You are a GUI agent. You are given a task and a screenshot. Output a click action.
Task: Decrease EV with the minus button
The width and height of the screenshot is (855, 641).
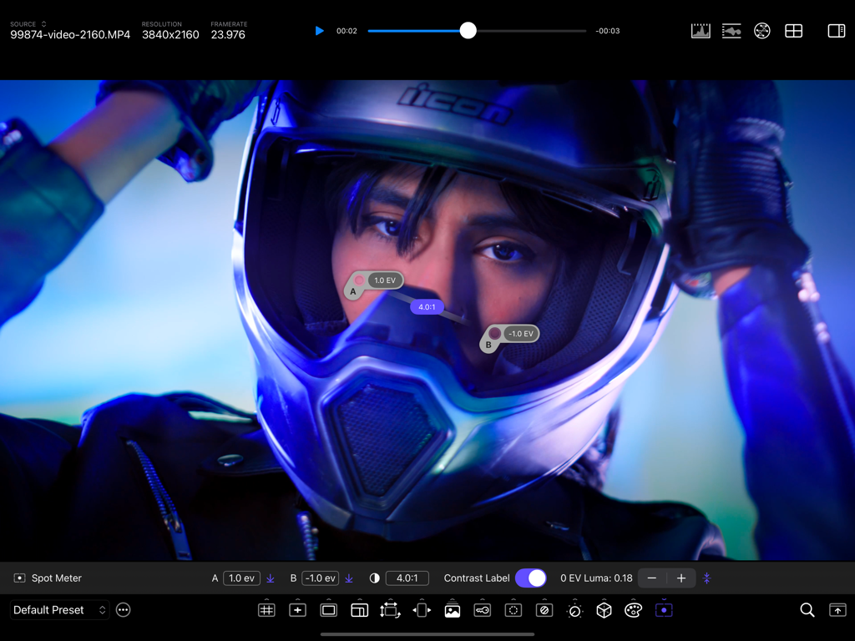653,578
